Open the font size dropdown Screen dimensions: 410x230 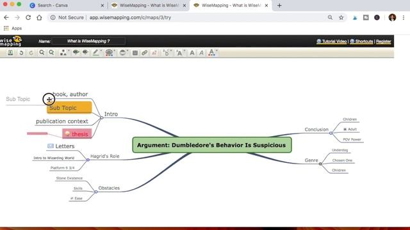tap(179, 52)
